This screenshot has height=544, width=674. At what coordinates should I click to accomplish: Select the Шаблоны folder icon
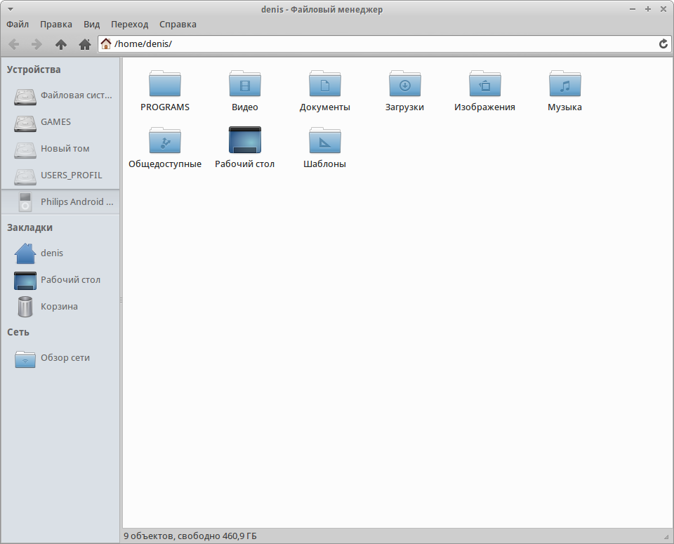click(x=324, y=141)
